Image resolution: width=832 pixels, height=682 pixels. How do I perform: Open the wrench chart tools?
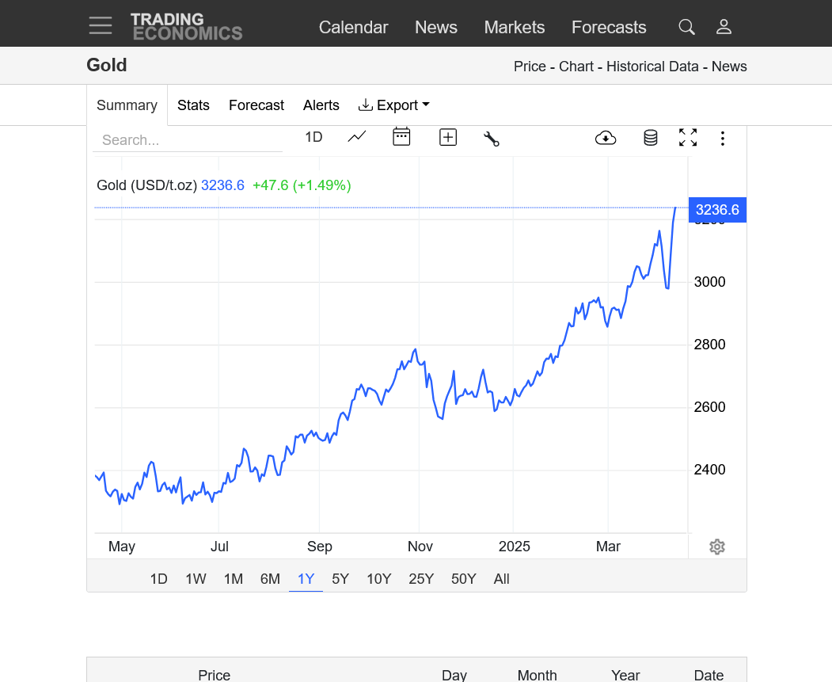coord(492,139)
